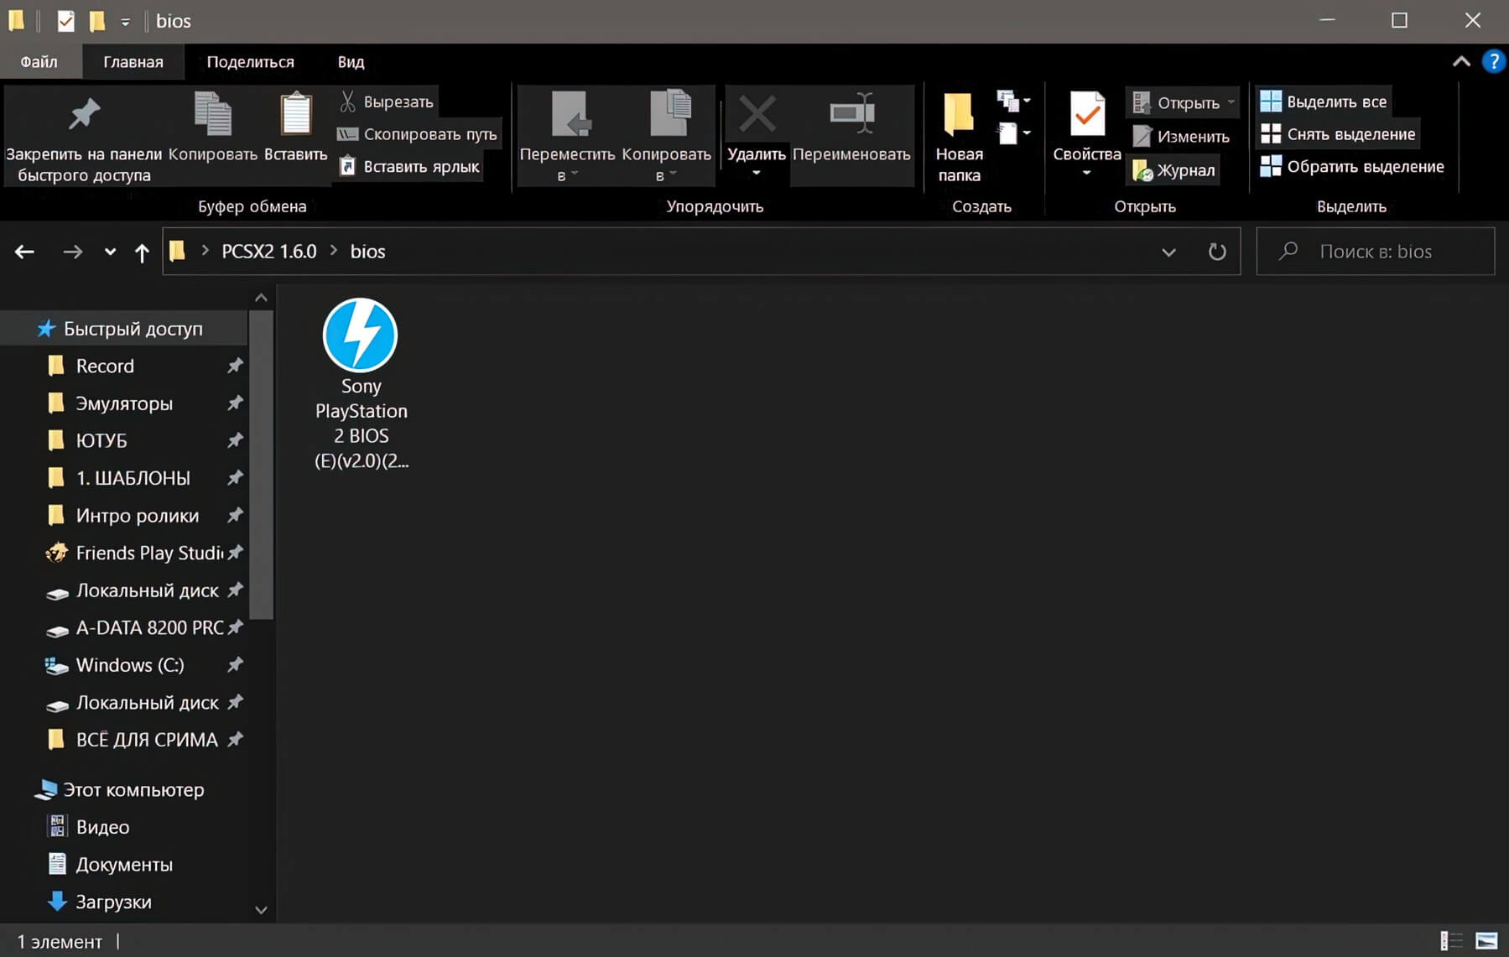Expand the Properties (Свойства) dropdown arrow

[x=1087, y=174]
